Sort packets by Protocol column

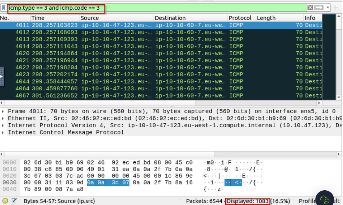click(242, 18)
